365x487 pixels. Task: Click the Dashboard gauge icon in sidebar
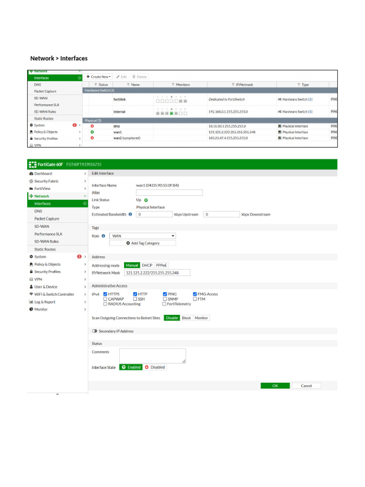click(x=31, y=174)
